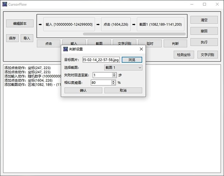
Task: Cancel the dialog with 取消
Action: tap(123, 90)
